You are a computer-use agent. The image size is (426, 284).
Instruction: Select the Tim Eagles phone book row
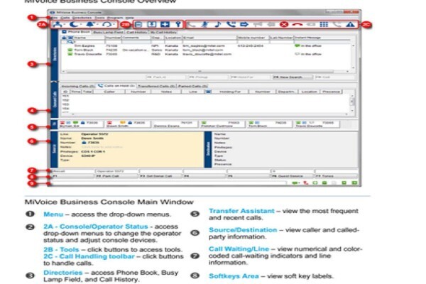click(207, 45)
